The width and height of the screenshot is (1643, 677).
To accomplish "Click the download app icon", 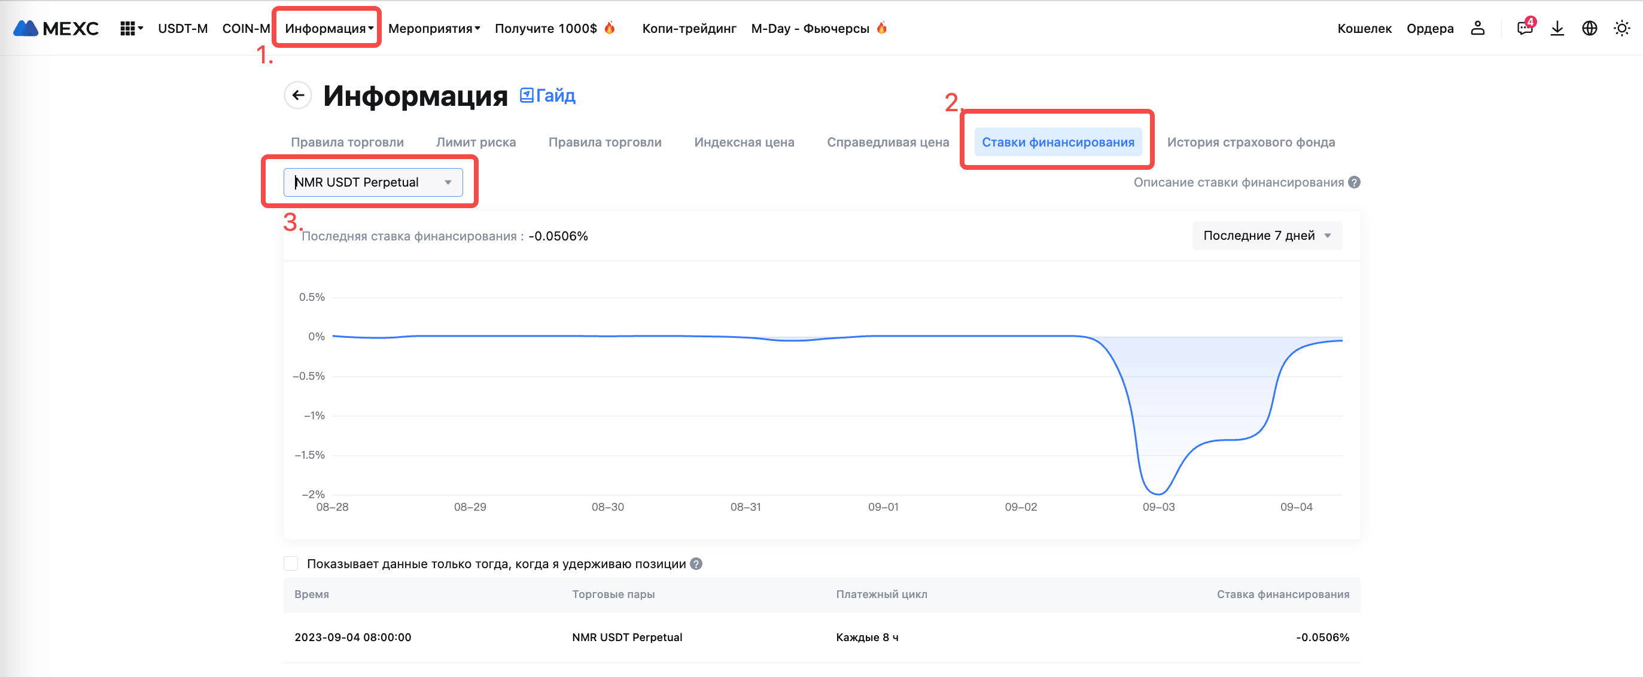I will 1557,28.
